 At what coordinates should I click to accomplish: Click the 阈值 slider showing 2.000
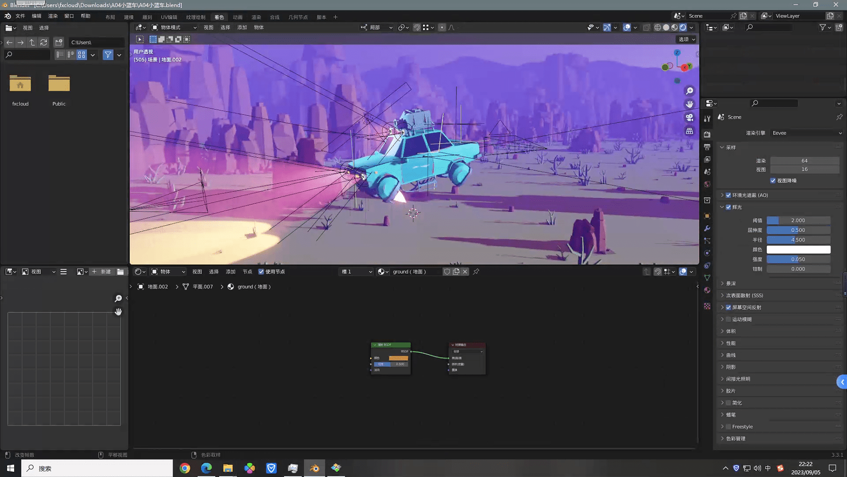tap(798, 221)
